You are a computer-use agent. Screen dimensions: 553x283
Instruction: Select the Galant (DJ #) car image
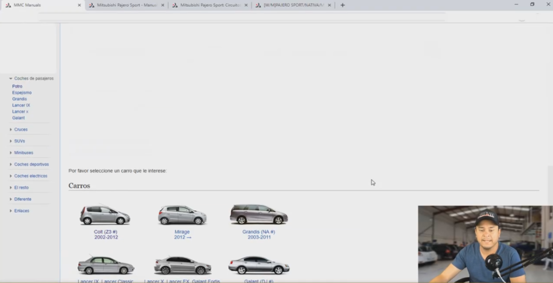coord(259,265)
